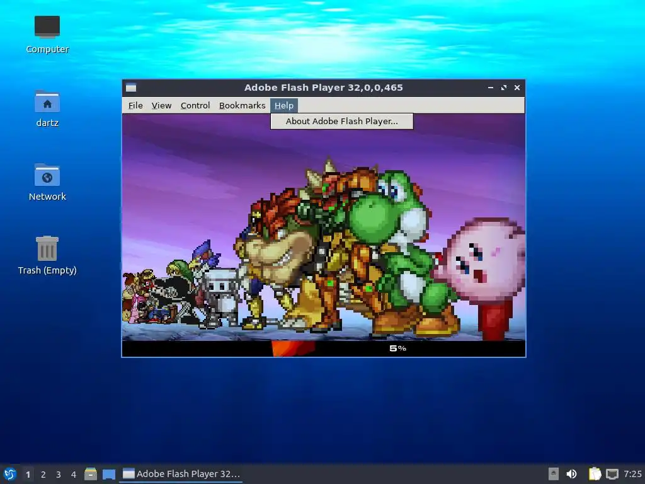The width and height of the screenshot is (645, 484).
Task: Open the Lubuntu start menu
Action: [x=10, y=474]
